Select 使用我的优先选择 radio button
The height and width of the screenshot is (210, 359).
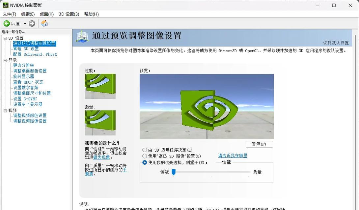[x=145, y=162]
